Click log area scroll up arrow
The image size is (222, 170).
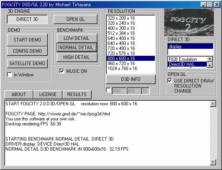point(213,104)
